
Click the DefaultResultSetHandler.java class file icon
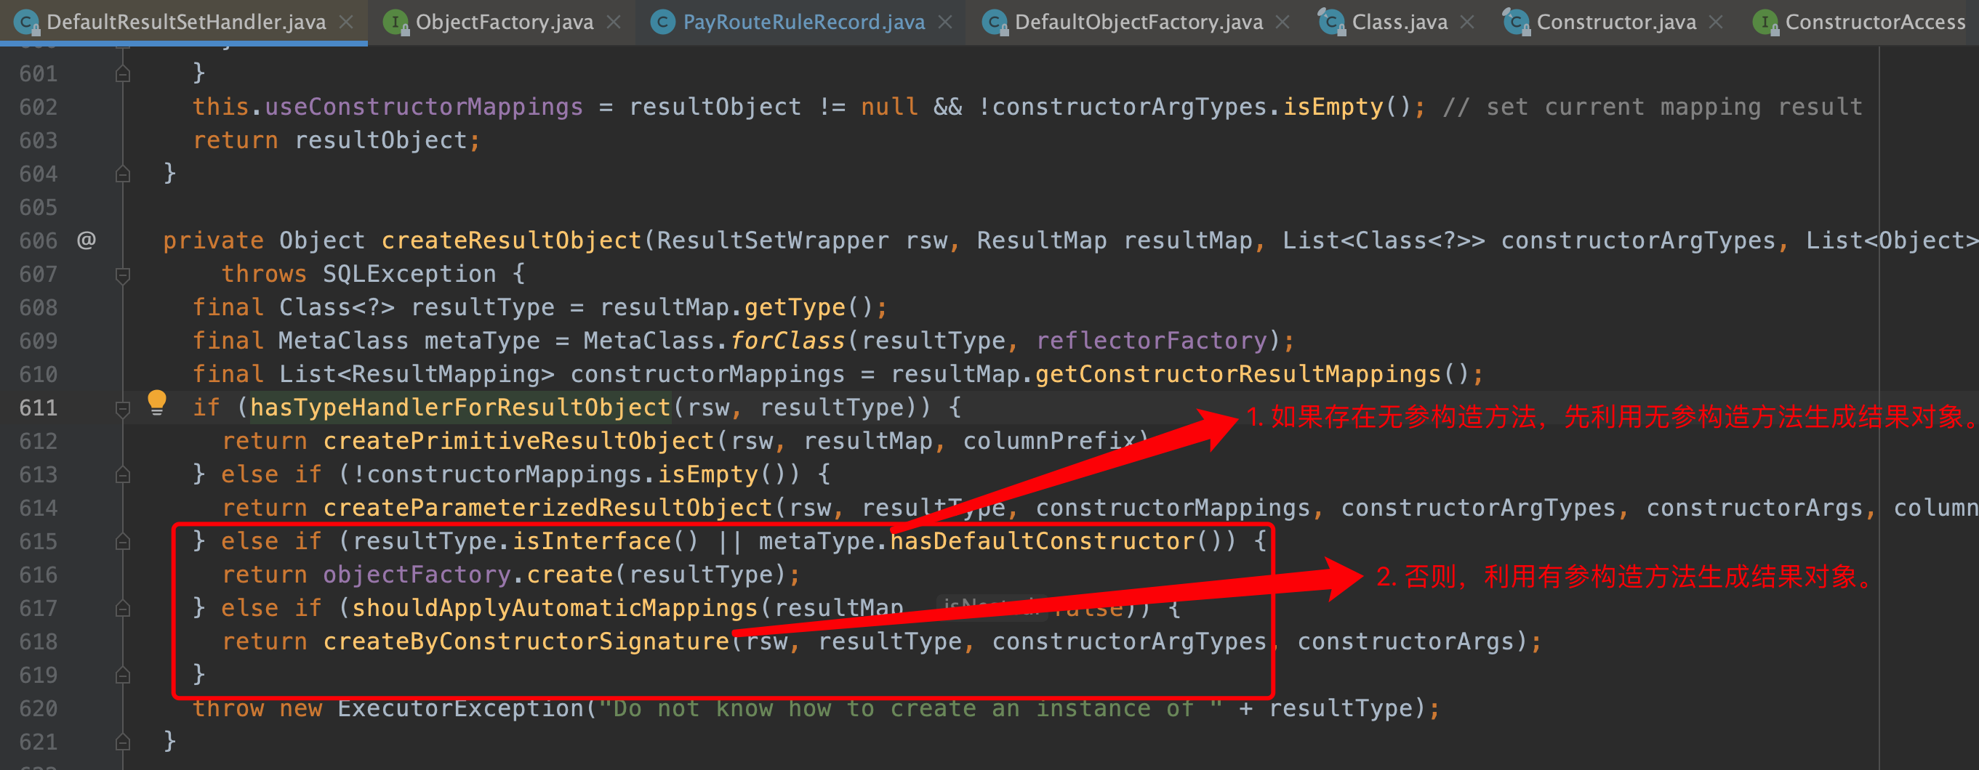click(27, 23)
